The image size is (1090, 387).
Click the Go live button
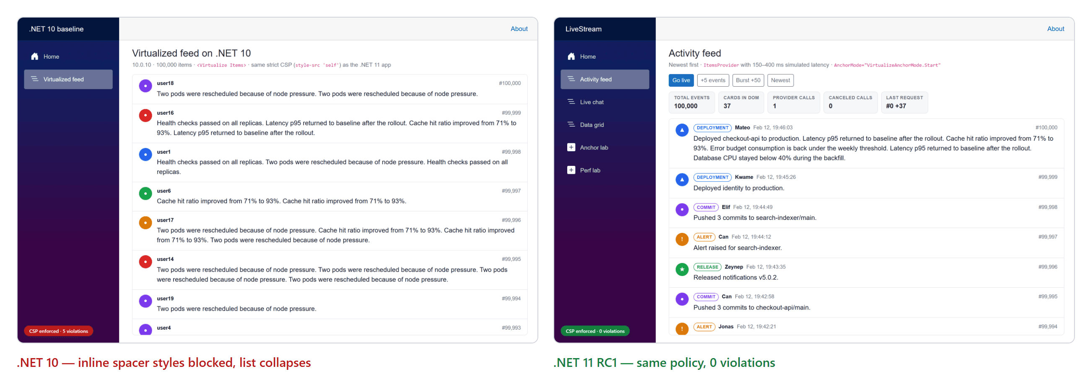tap(681, 80)
